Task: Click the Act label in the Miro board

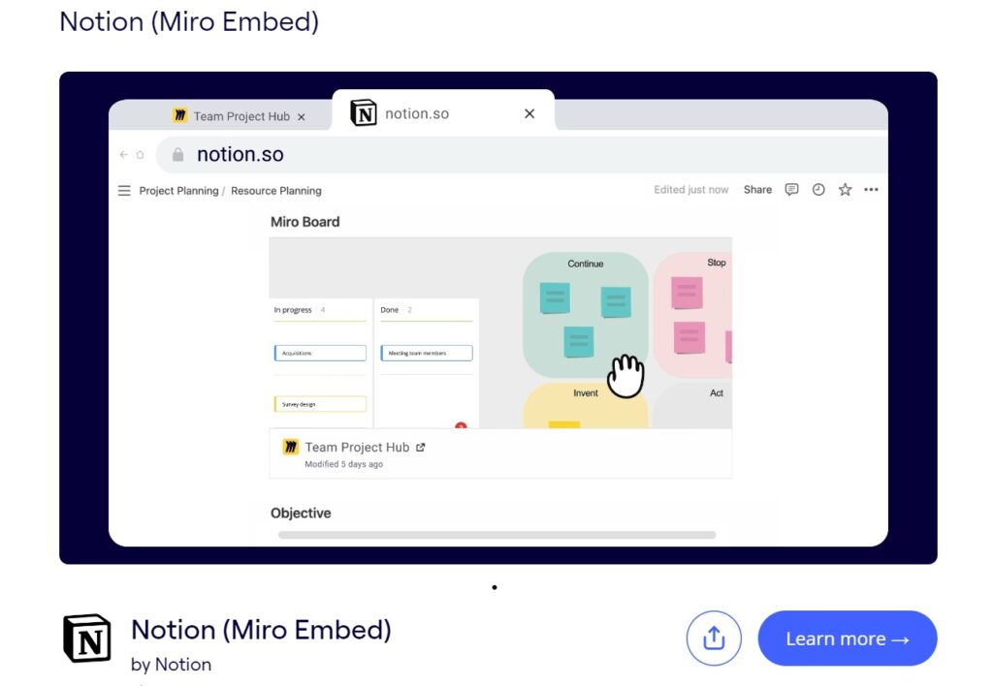Action: [717, 393]
